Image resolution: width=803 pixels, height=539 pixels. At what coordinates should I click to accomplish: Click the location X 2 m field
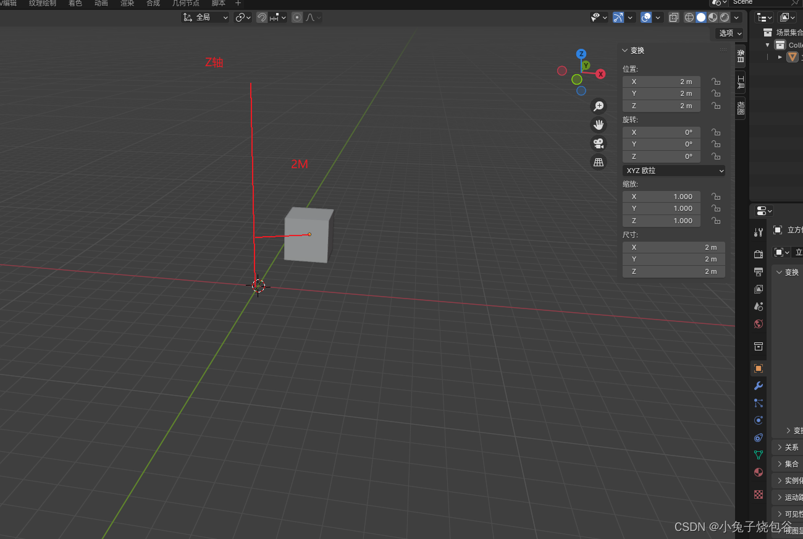(662, 82)
